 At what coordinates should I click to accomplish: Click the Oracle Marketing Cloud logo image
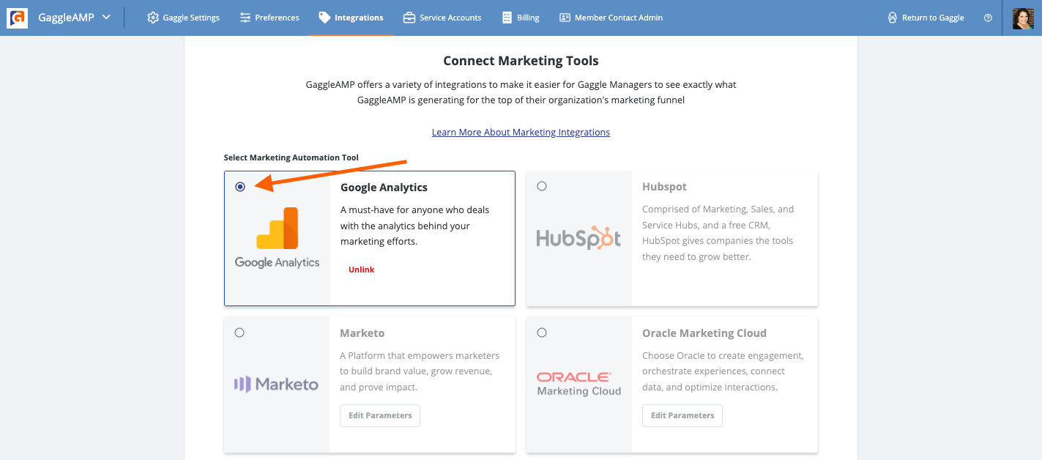tap(578, 384)
